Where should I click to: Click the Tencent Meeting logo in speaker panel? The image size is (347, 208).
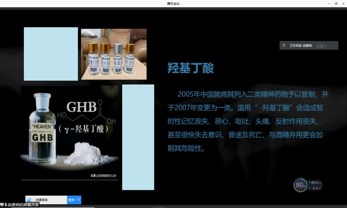pos(322,46)
